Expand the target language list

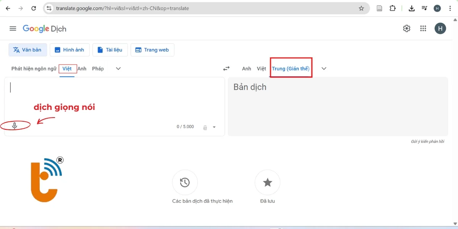(324, 69)
